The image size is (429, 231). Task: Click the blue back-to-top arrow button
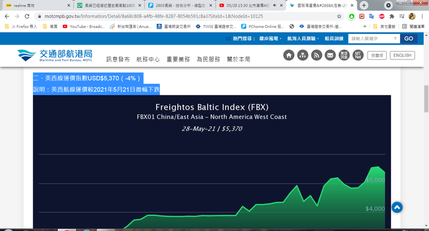coord(397,208)
